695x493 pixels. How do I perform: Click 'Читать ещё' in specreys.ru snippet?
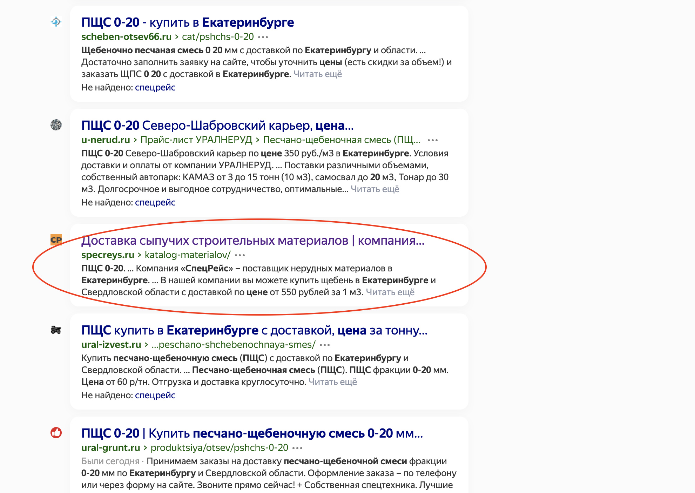click(390, 291)
